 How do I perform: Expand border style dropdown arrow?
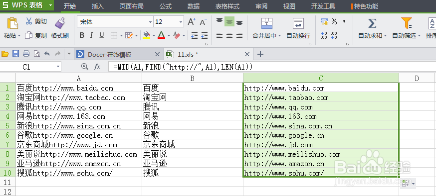click(x=121, y=35)
